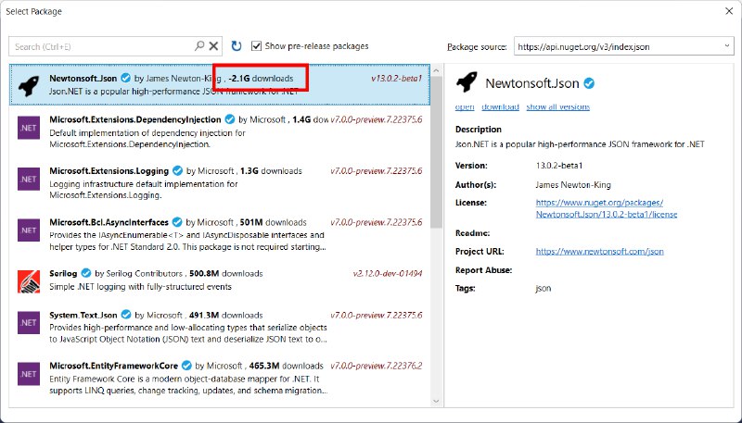742x423 pixels.
Task: Click the package list scroll down arrow
Action: [x=436, y=402]
